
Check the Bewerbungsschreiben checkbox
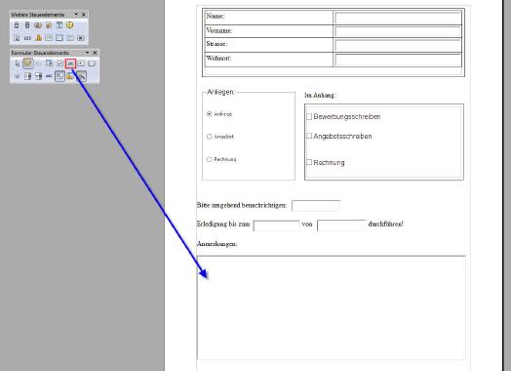[x=309, y=116]
